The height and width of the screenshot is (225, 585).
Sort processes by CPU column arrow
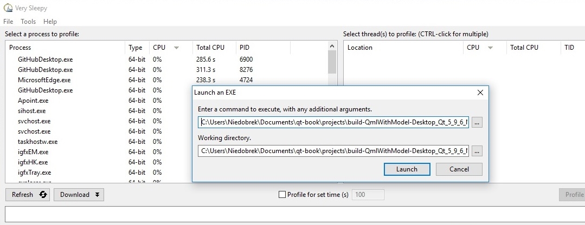(176, 48)
